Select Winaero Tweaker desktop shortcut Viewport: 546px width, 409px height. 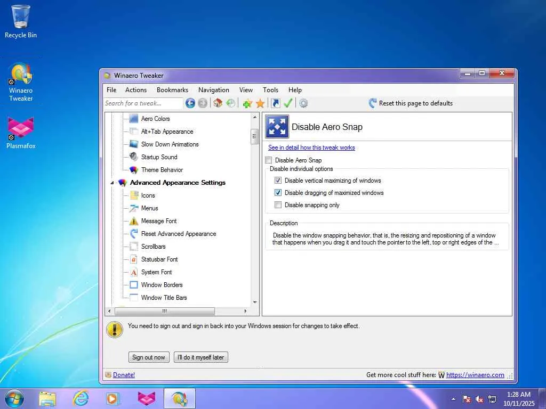21,82
